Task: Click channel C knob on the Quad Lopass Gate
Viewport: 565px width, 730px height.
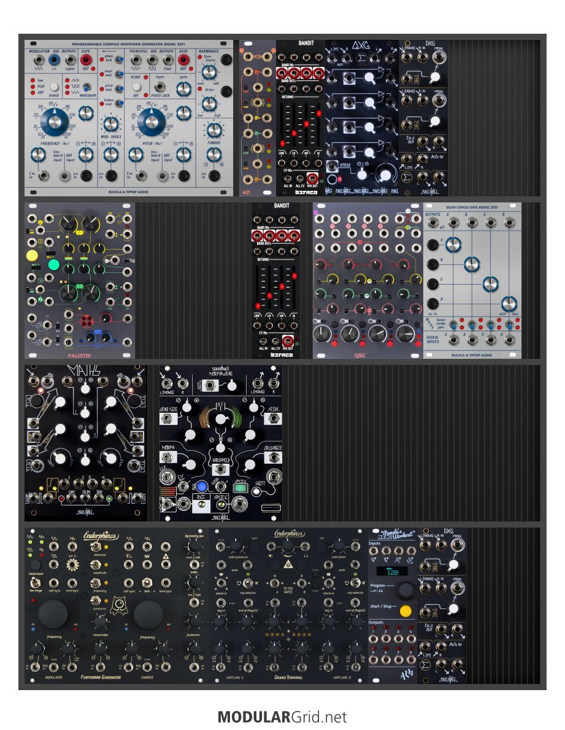Action: coord(490,284)
